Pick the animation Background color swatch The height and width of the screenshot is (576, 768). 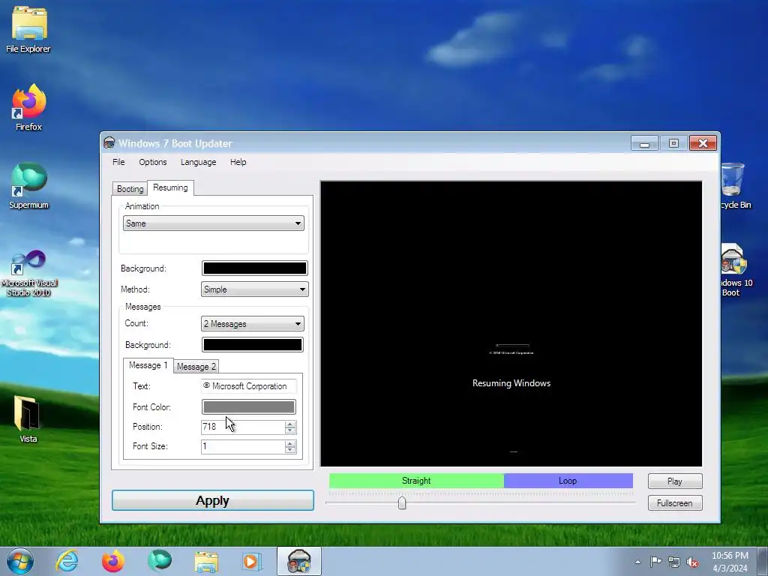pyautogui.click(x=255, y=268)
